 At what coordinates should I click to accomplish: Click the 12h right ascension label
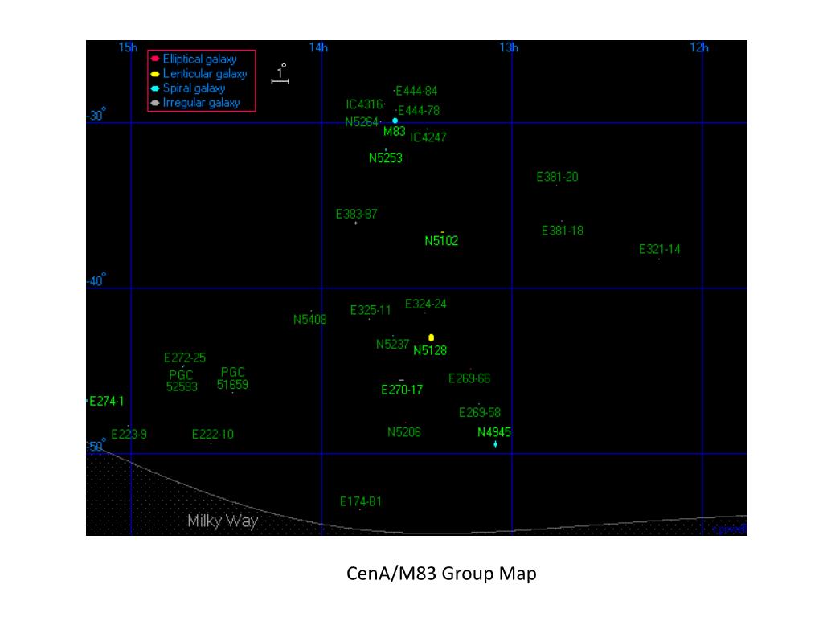click(x=699, y=47)
